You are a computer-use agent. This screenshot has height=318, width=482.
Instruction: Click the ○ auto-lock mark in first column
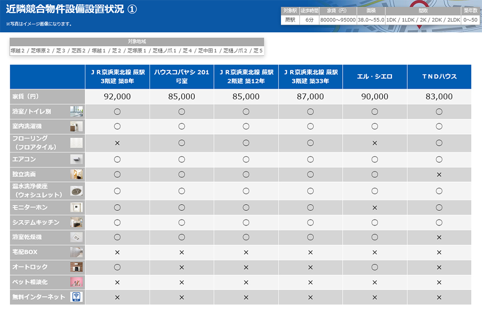pos(117,267)
